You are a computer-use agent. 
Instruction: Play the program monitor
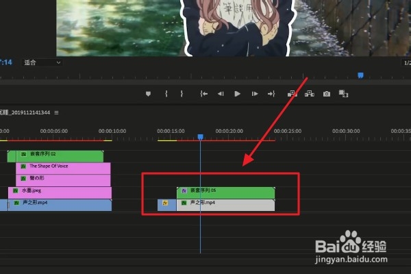(237, 94)
